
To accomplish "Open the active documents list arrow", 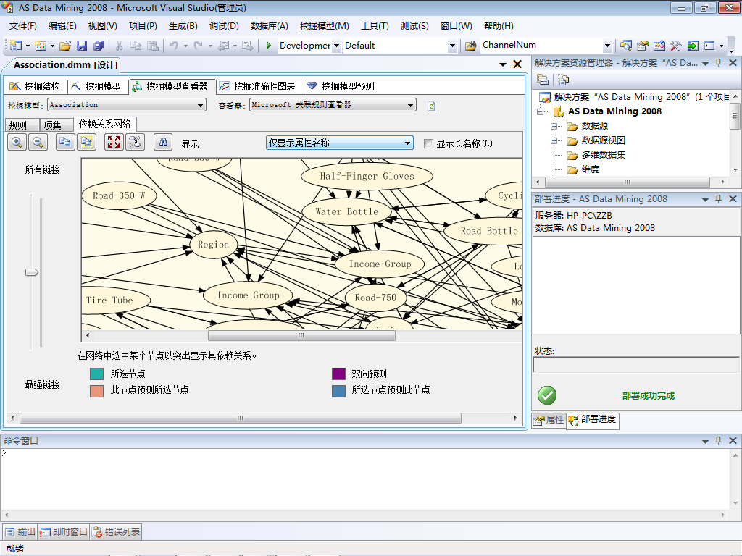I will tap(503, 64).
